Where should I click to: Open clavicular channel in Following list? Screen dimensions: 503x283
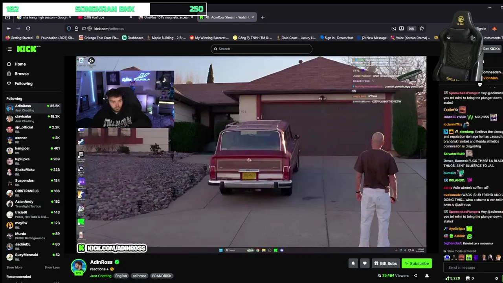32,119
